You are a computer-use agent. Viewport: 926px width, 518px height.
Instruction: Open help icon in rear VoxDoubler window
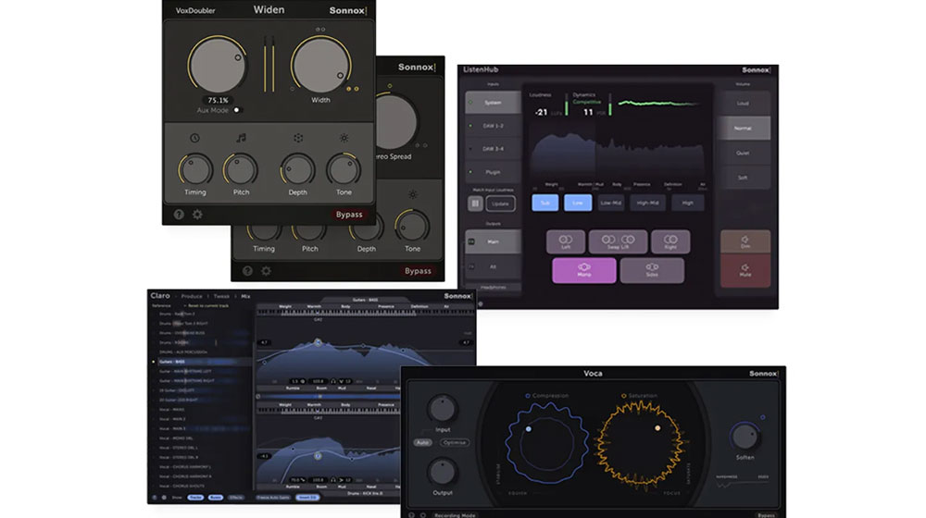tap(247, 271)
